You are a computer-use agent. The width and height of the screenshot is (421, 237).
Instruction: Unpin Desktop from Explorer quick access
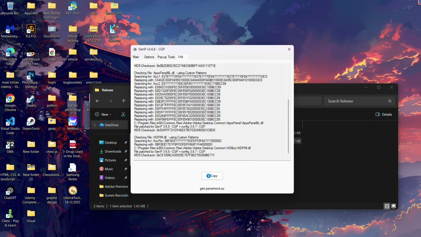[126, 143]
